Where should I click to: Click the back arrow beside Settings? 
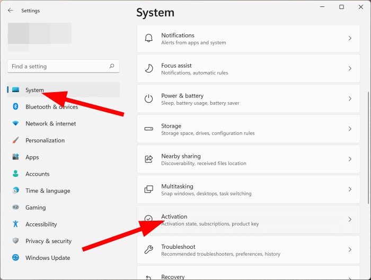coord(11,11)
